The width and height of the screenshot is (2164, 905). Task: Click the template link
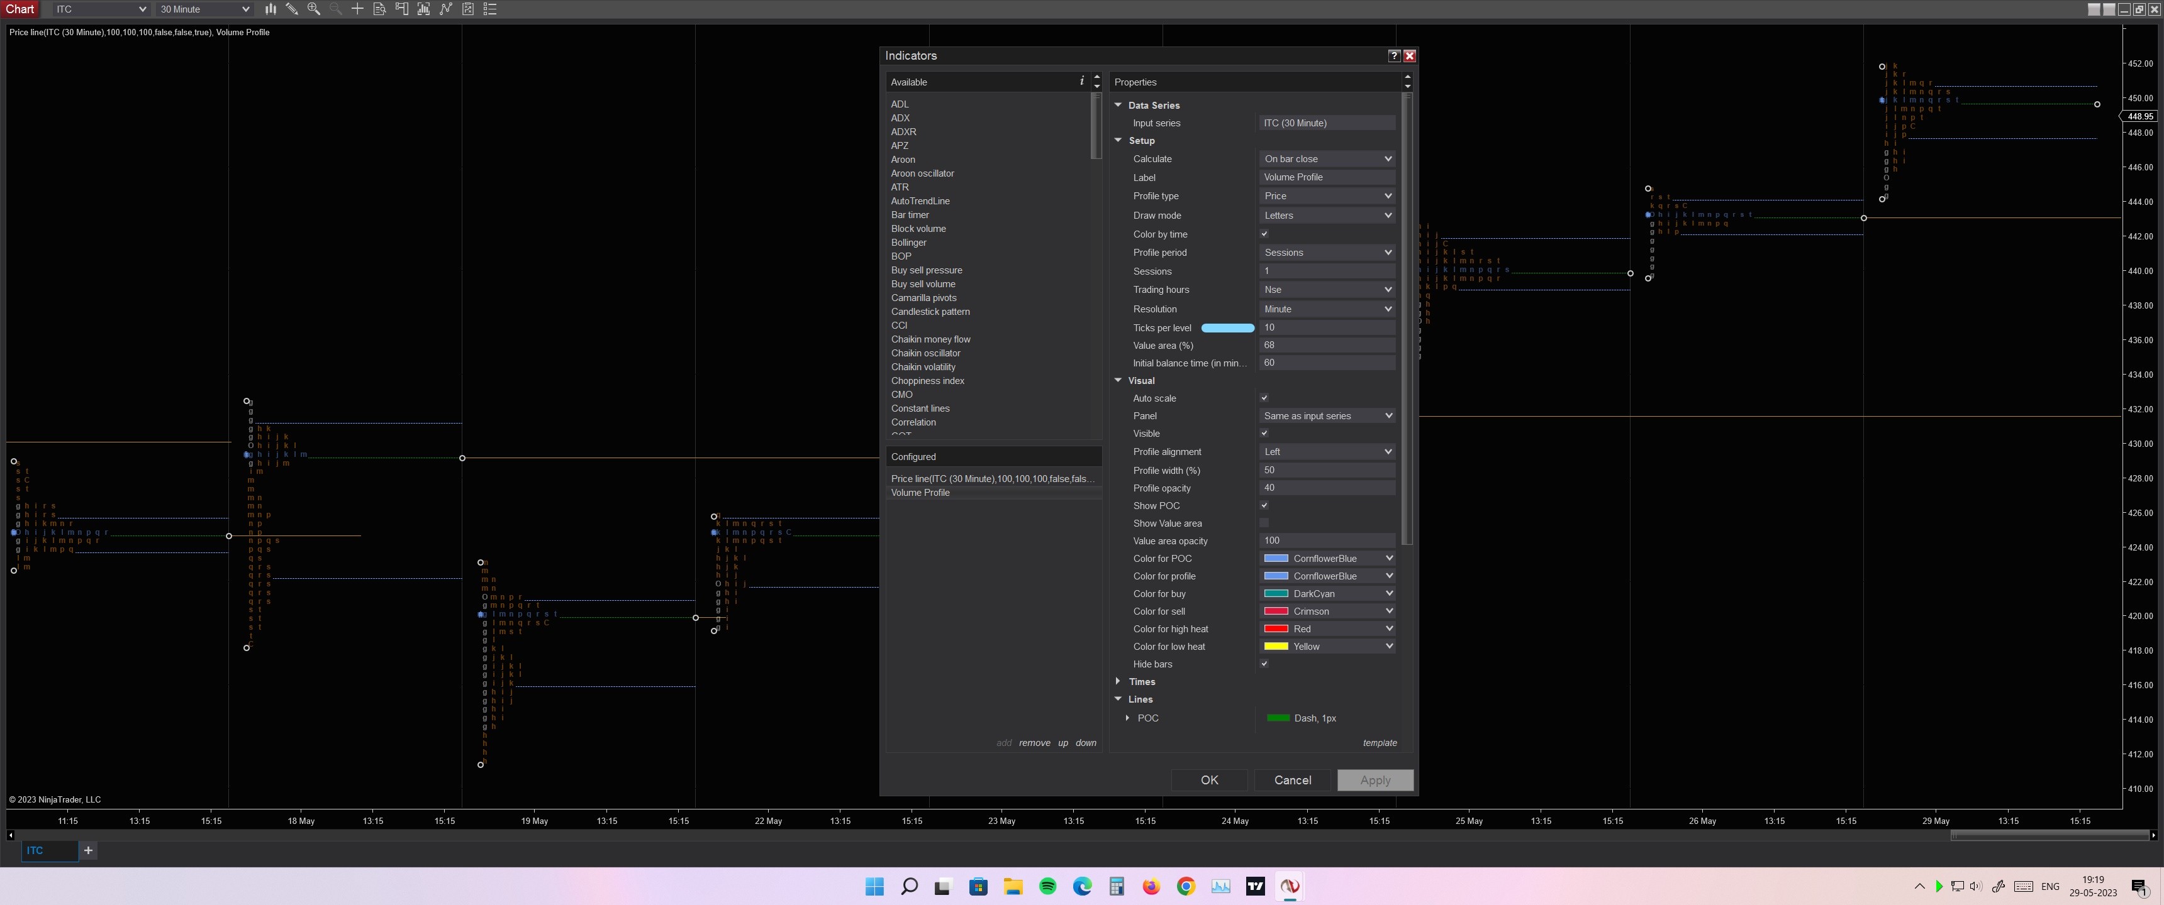coord(1380,743)
